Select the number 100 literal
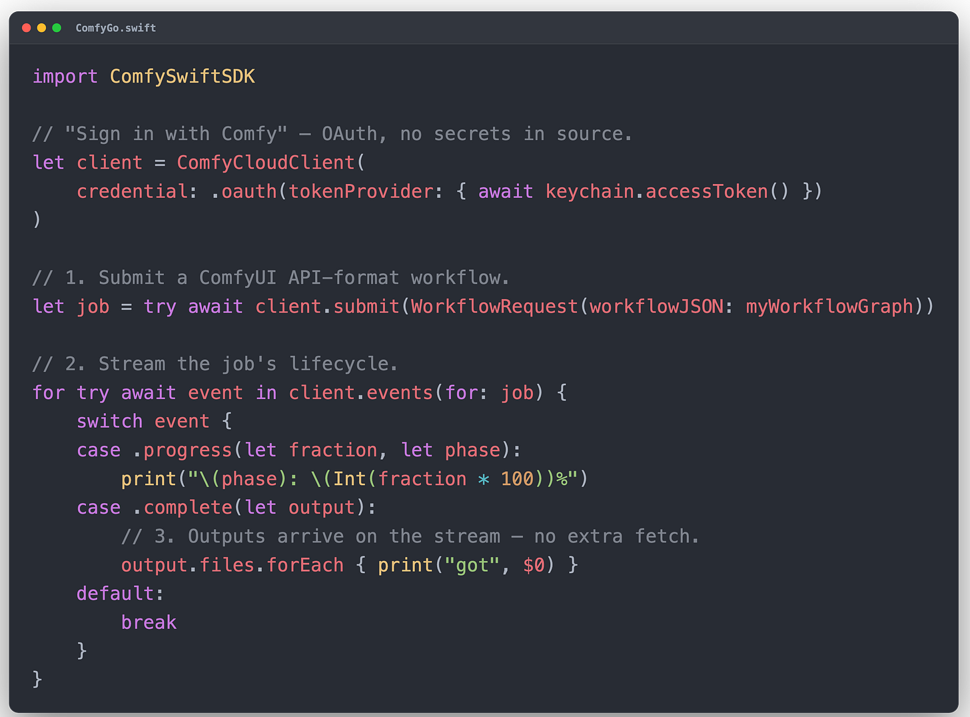970x717 pixels. tap(517, 478)
